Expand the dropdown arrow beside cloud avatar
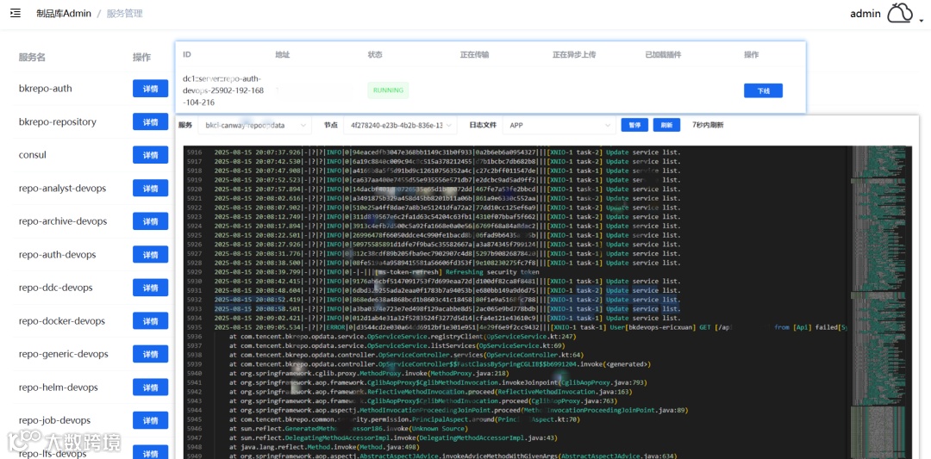This screenshot has height=459, width=931. coord(921,20)
